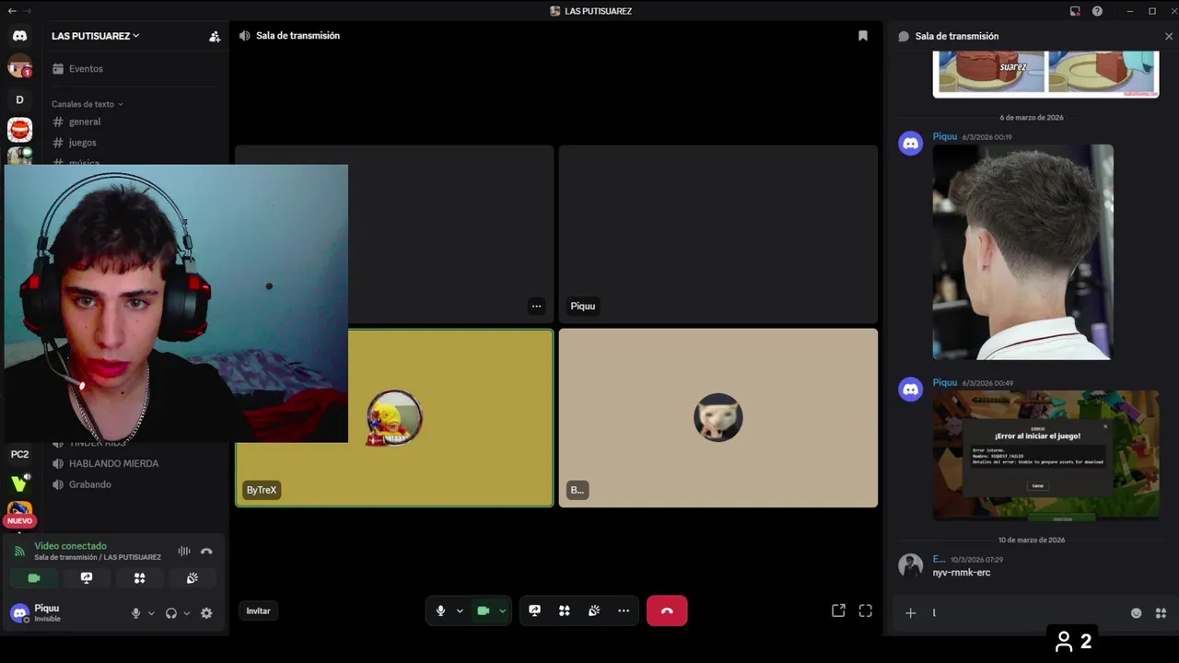This screenshot has width=1179, height=663.
Task: Open camera options arrow in call bar
Action: pos(502,611)
